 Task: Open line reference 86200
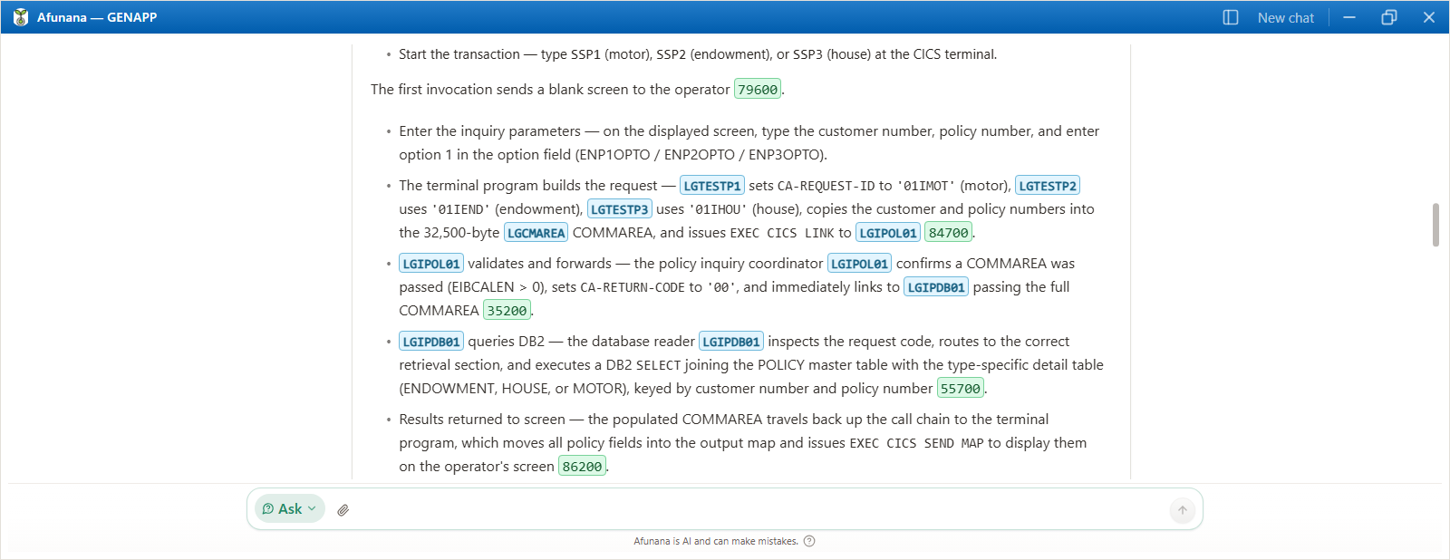[582, 467]
